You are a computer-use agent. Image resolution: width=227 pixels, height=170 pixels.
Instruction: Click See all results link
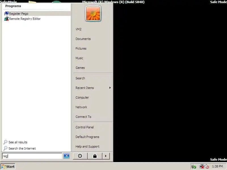click(x=18, y=142)
